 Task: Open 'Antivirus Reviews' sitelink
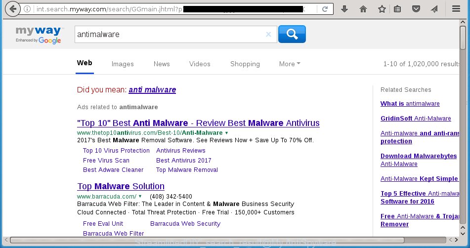[x=181, y=150]
